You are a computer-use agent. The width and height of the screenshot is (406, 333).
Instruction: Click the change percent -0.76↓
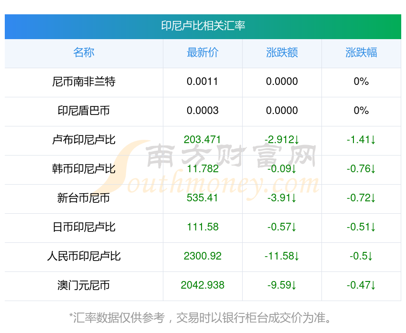361,169
